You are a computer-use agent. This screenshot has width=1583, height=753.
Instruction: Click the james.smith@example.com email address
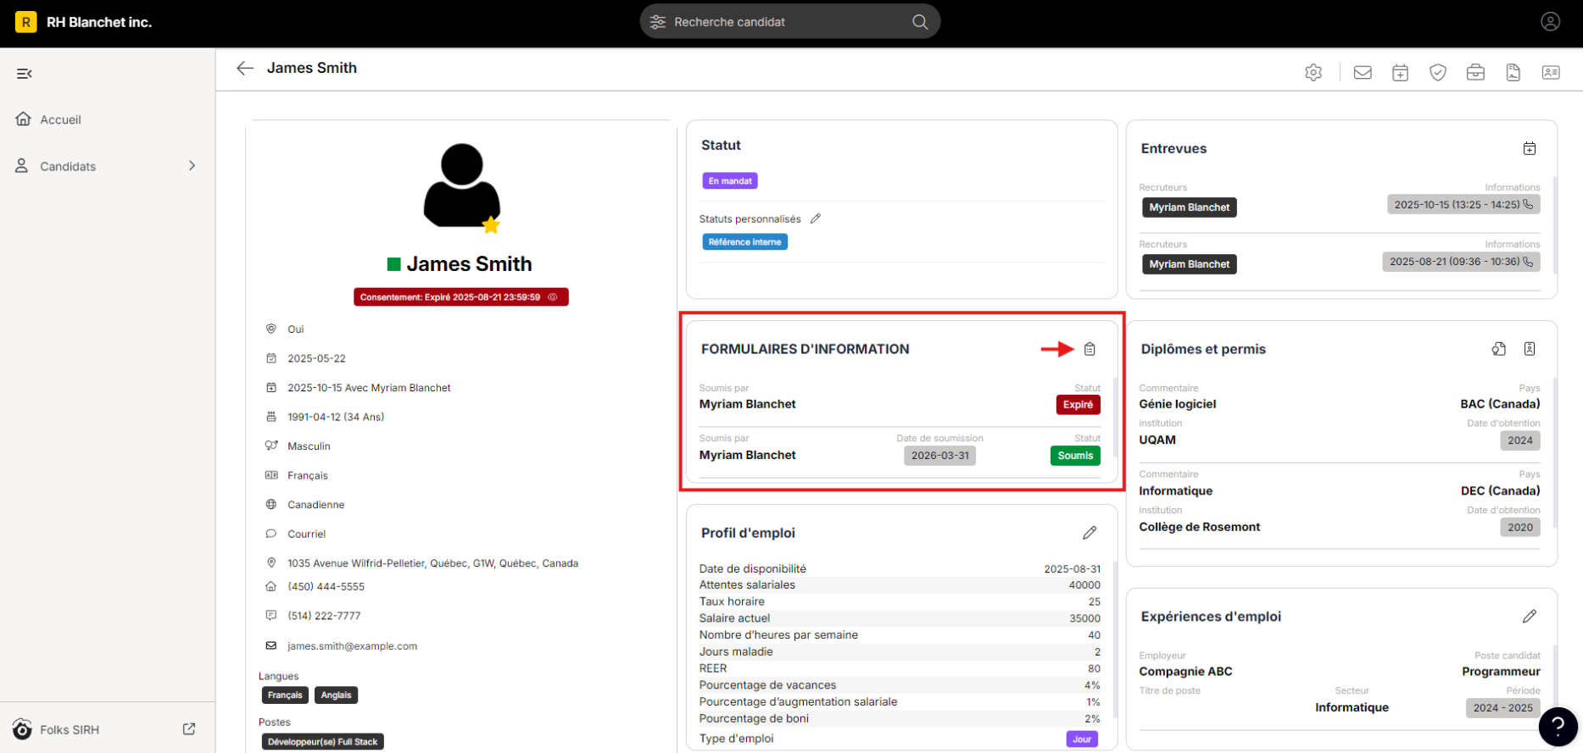point(353,646)
